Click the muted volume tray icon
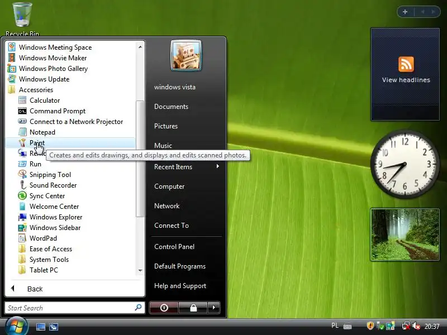The height and width of the screenshot is (335, 447). click(416, 326)
